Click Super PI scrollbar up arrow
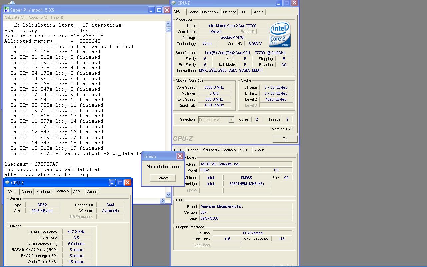The height and width of the screenshot is (267, 427). (168, 24)
